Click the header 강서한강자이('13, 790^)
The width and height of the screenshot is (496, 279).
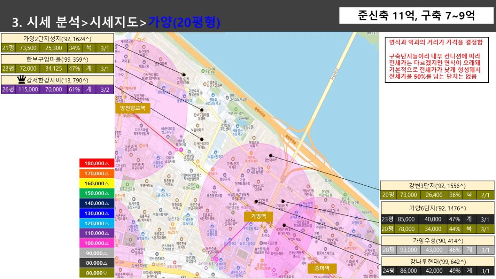58,80
